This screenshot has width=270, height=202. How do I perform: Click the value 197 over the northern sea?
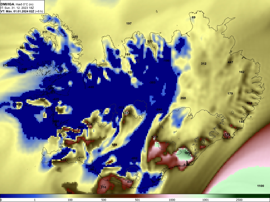coord(129,23)
